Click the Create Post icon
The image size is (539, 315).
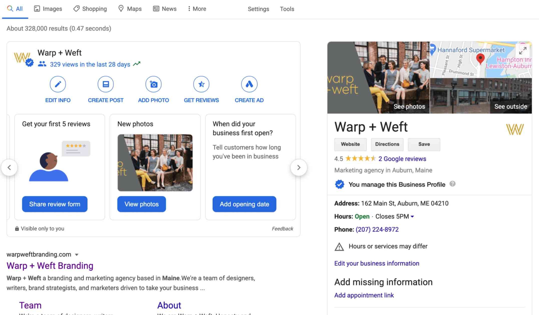pos(106,84)
